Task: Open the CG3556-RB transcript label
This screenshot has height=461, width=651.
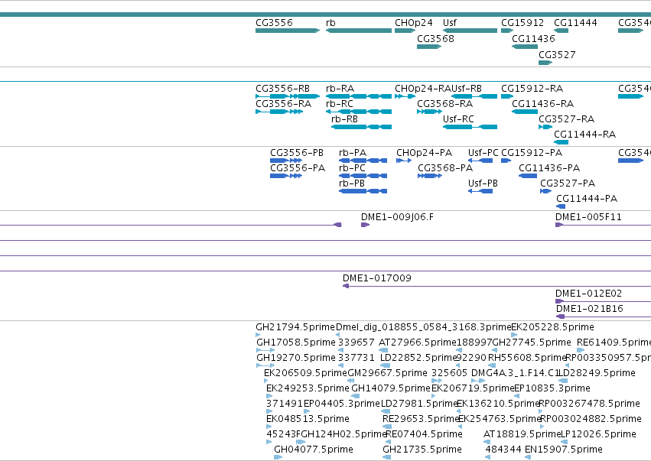Action: point(283,89)
